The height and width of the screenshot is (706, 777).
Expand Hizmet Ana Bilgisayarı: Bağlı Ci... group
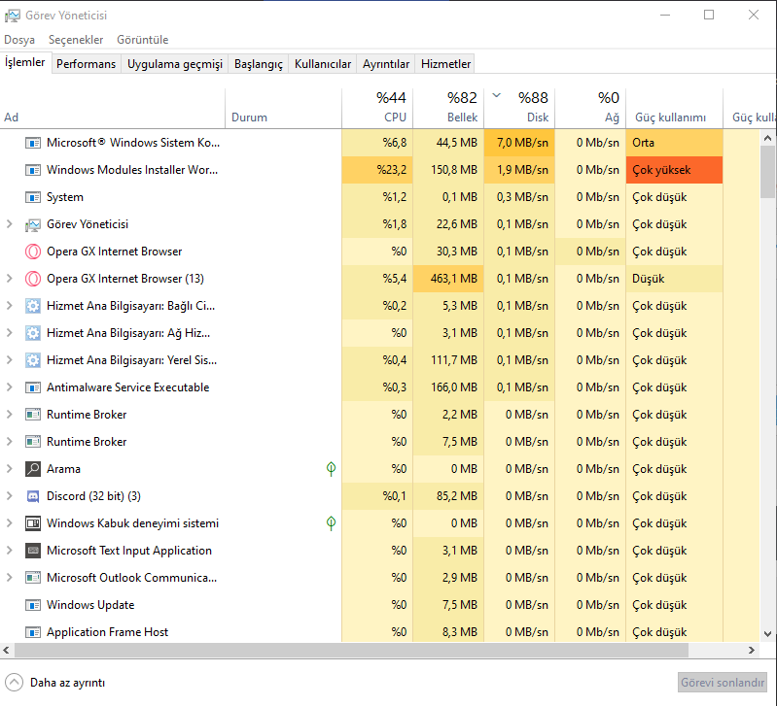pyautogui.click(x=9, y=306)
